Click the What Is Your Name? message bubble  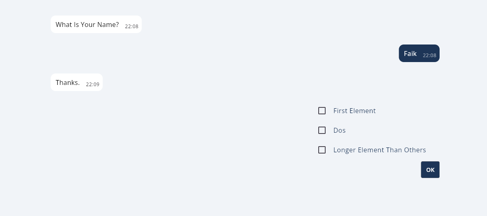coord(96,24)
